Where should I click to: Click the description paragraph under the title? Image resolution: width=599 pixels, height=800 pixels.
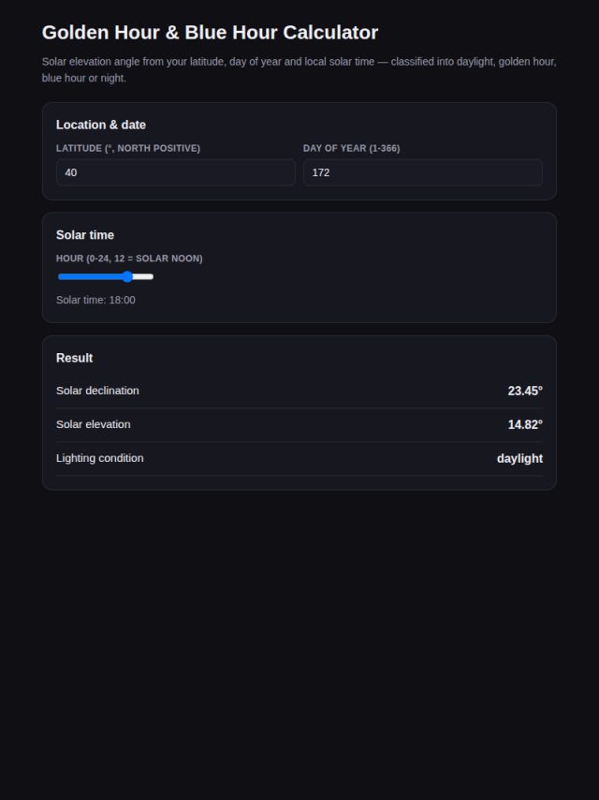(299, 69)
